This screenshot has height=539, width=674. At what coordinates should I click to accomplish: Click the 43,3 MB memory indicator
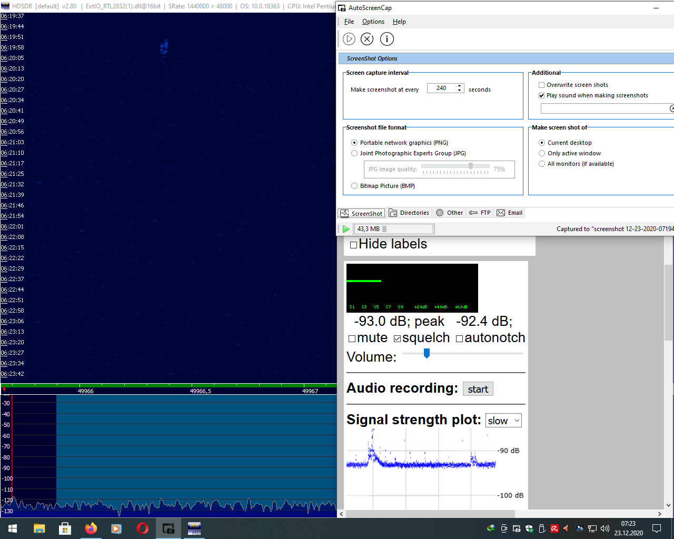394,229
